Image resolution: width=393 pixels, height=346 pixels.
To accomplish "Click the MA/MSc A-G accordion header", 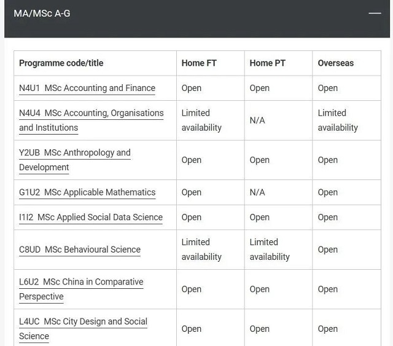I will [197, 19].
